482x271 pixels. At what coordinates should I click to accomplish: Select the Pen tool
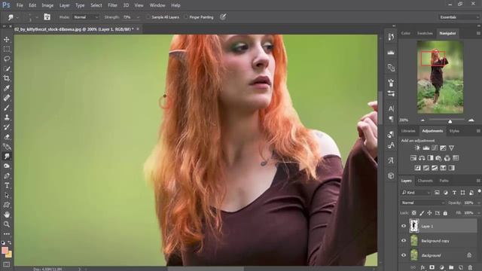(x=7, y=176)
